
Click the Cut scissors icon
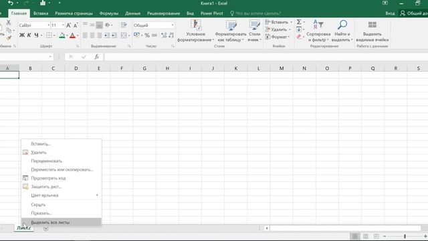[x=9, y=22]
